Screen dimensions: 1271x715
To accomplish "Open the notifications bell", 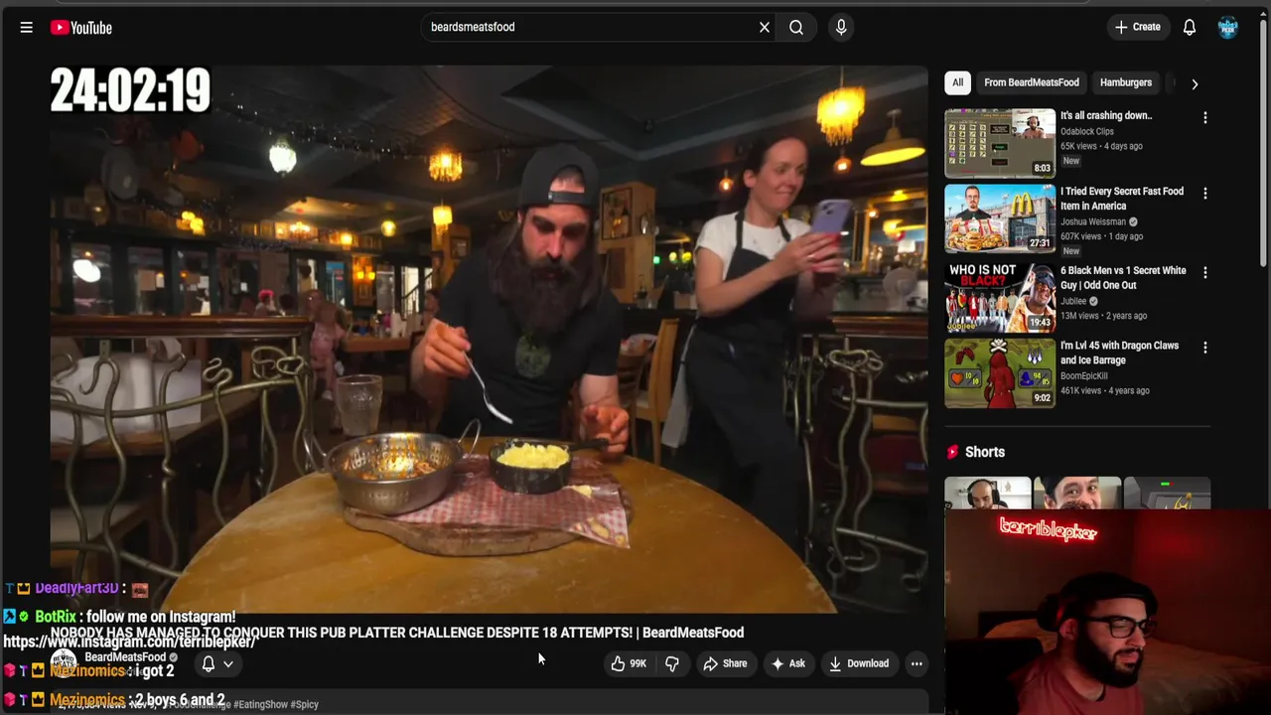I will point(1189,27).
